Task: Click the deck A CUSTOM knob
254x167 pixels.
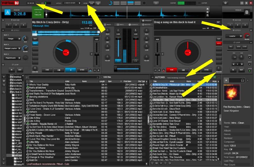Action: (35, 68)
